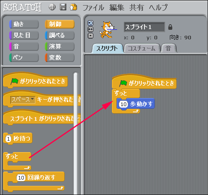208x195 pixels.
Task: Select the left-right facing rotation style
Action: click(91, 29)
